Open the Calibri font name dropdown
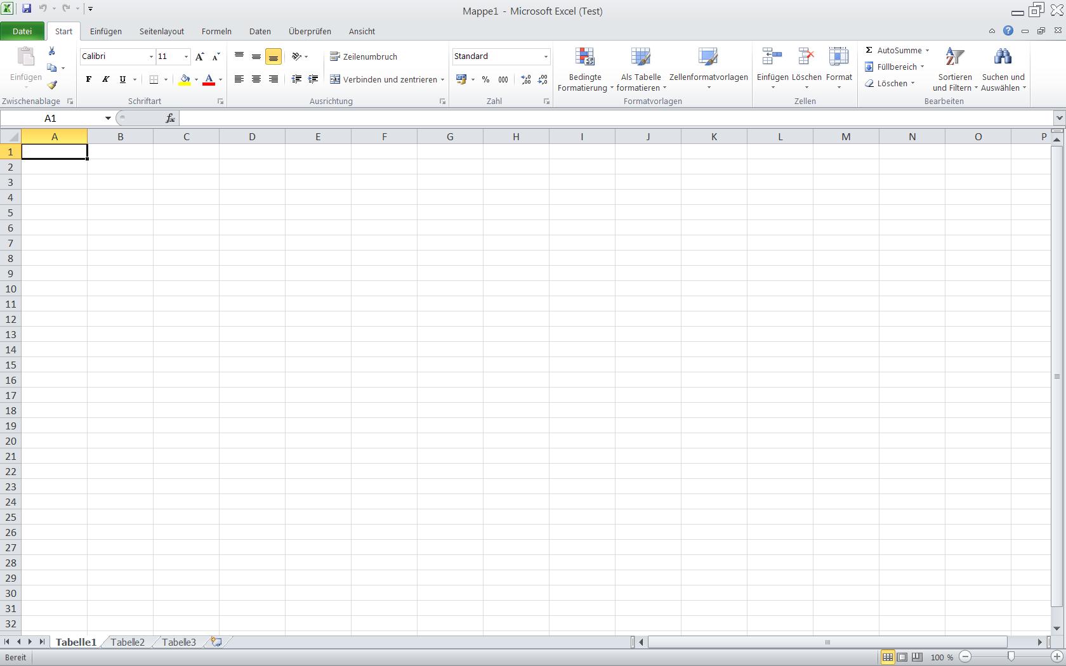Viewport: 1066px width, 666px height. pyautogui.click(x=151, y=56)
